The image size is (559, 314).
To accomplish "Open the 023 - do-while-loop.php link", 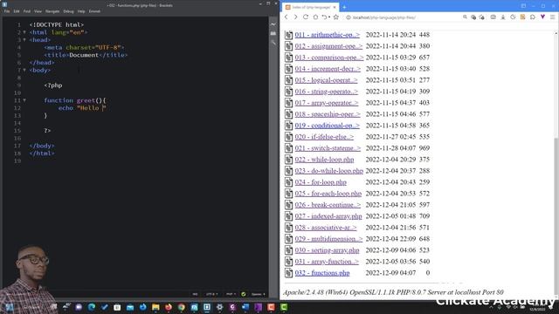I will [328, 171].
